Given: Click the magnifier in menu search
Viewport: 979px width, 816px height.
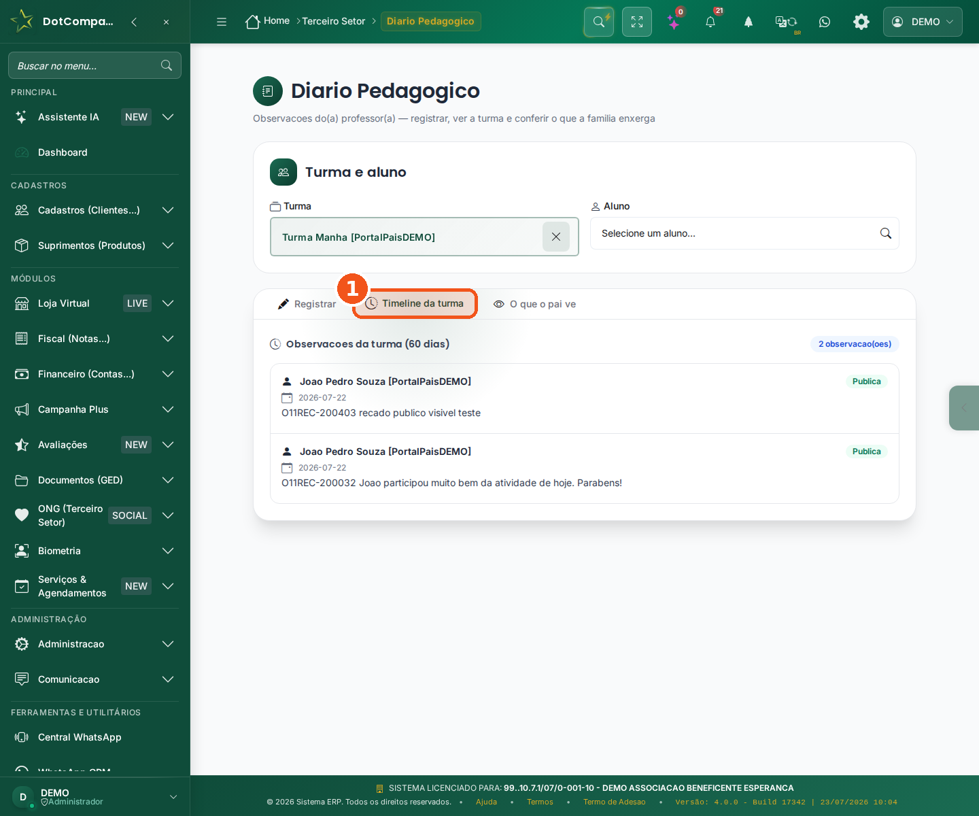Looking at the screenshot, I should pos(167,65).
